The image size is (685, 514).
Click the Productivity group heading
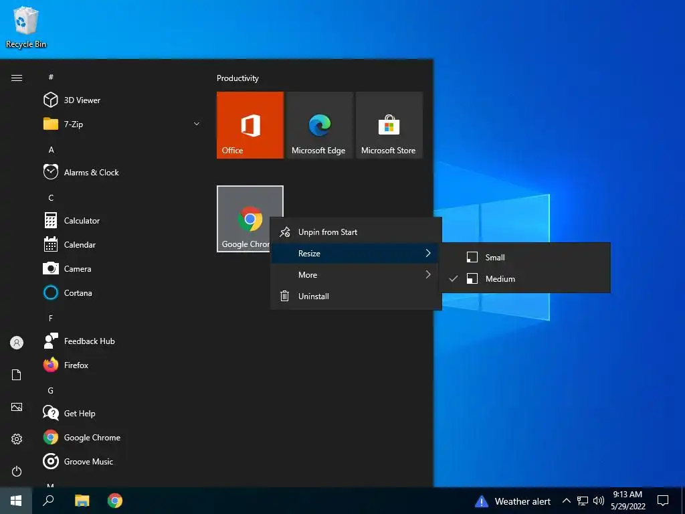pos(237,78)
